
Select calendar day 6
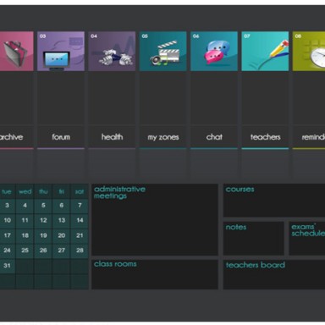coord(62,206)
